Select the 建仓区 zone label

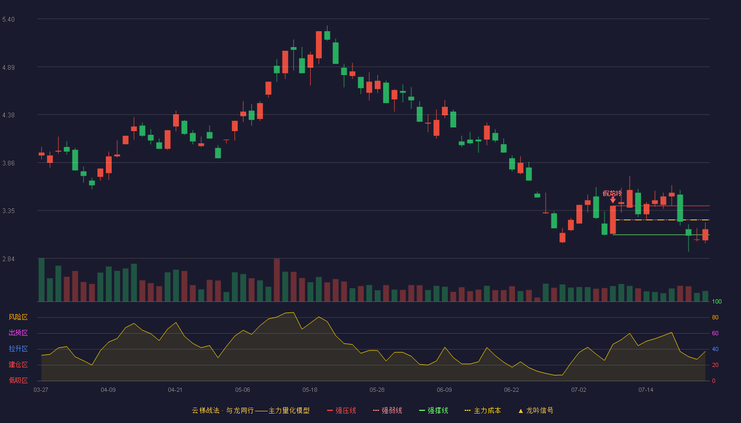click(18, 365)
